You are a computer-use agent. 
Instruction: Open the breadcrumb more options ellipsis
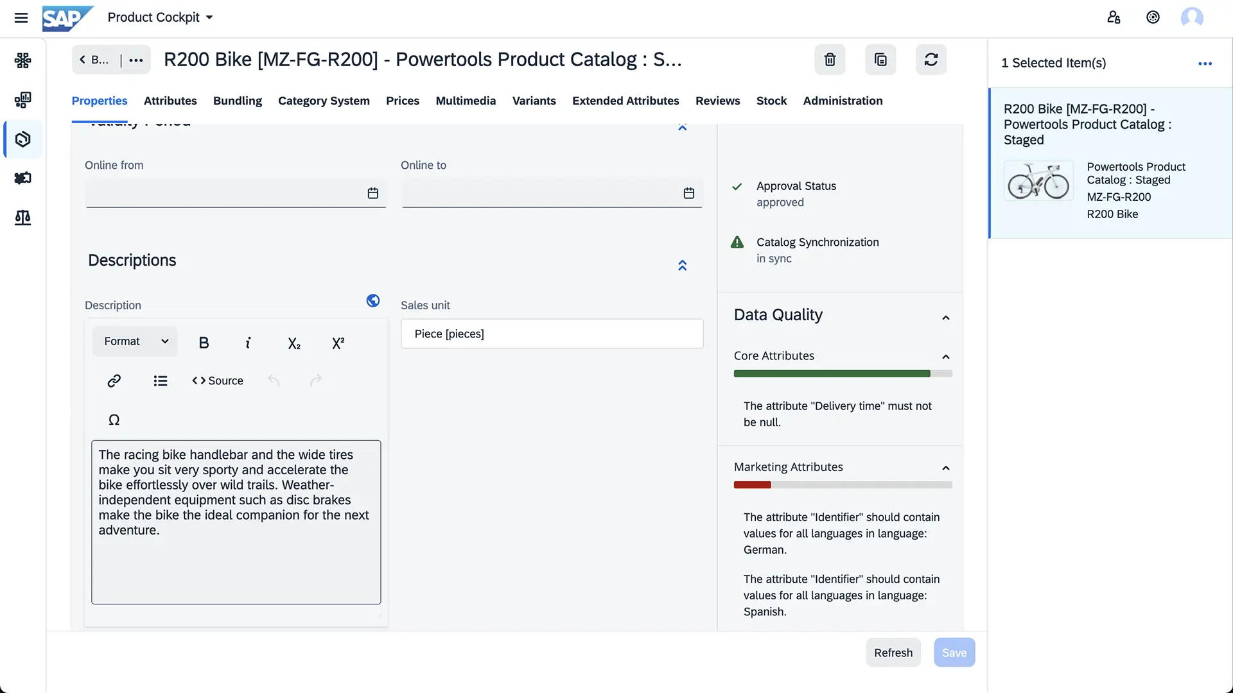[136, 60]
